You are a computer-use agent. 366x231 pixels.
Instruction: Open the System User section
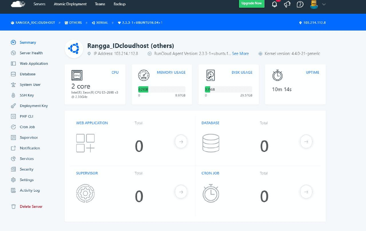point(30,85)
